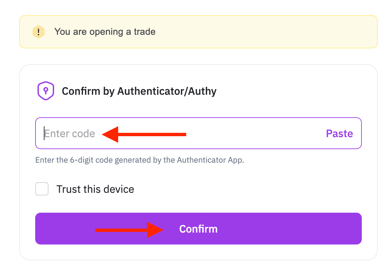Image resolution: width=391 pixels, height=271 pixels.
Task: Click the Confirm by Authenticator/Authy heading
Action: coord(139,91)
